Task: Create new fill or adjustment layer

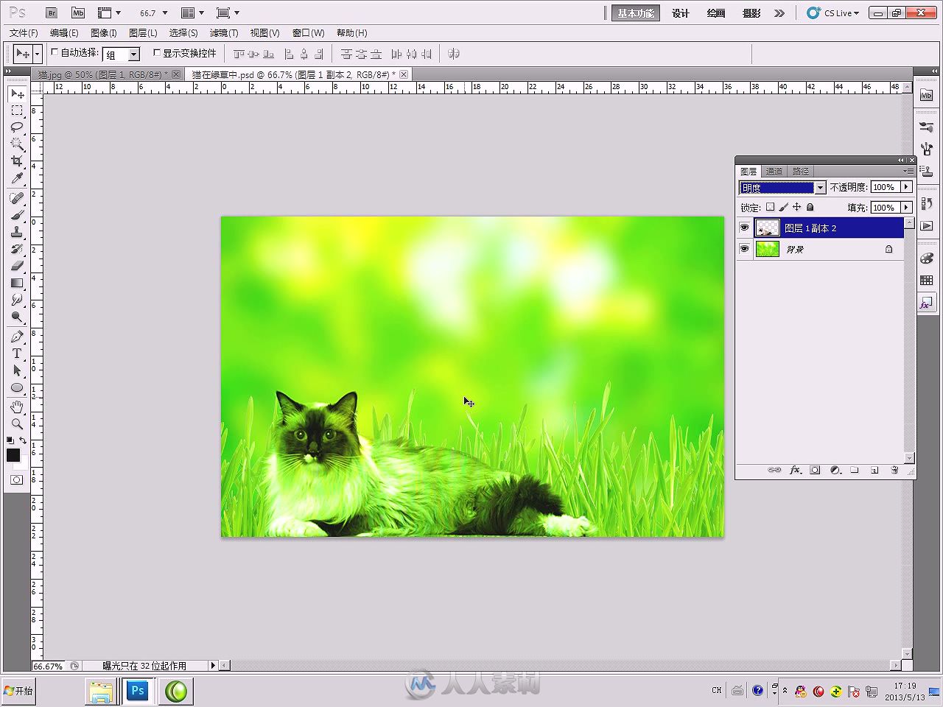Action: tap(835, 470)
